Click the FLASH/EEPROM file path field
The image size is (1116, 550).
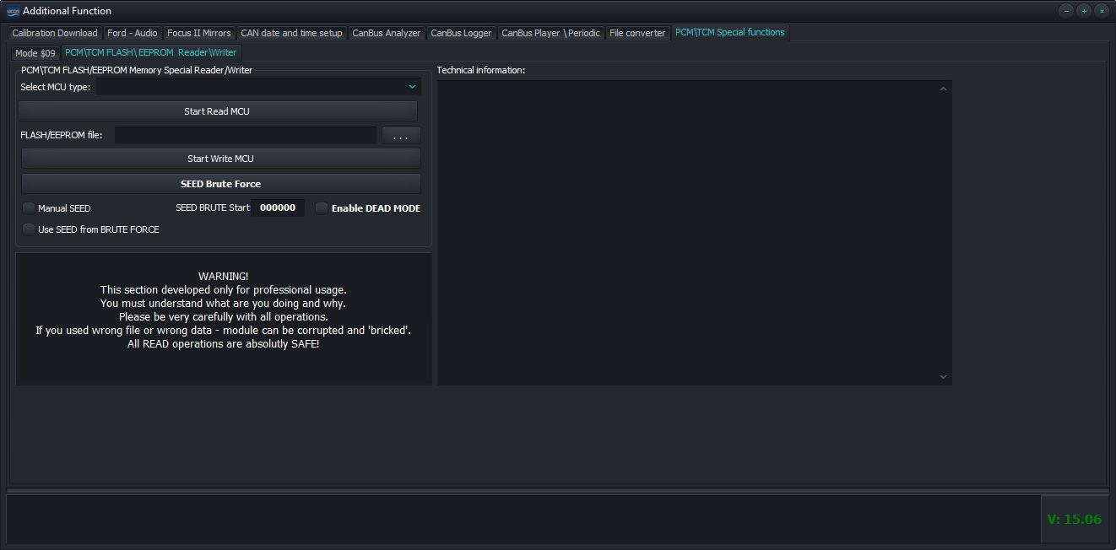coord(245,135)
